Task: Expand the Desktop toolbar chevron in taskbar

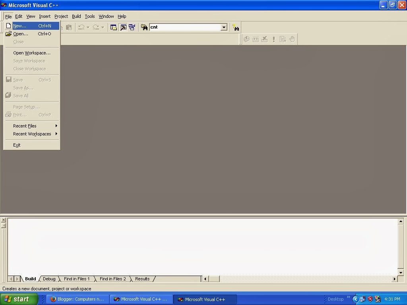Action: click(348, 297)
